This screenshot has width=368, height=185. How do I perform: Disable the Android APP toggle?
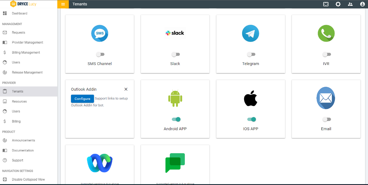(176, 119)
